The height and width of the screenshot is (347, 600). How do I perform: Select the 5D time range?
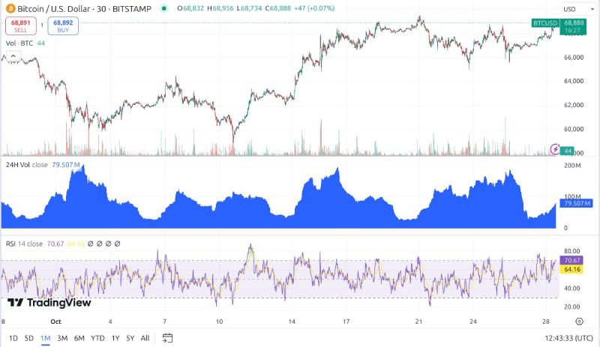(x=28, y=338)
